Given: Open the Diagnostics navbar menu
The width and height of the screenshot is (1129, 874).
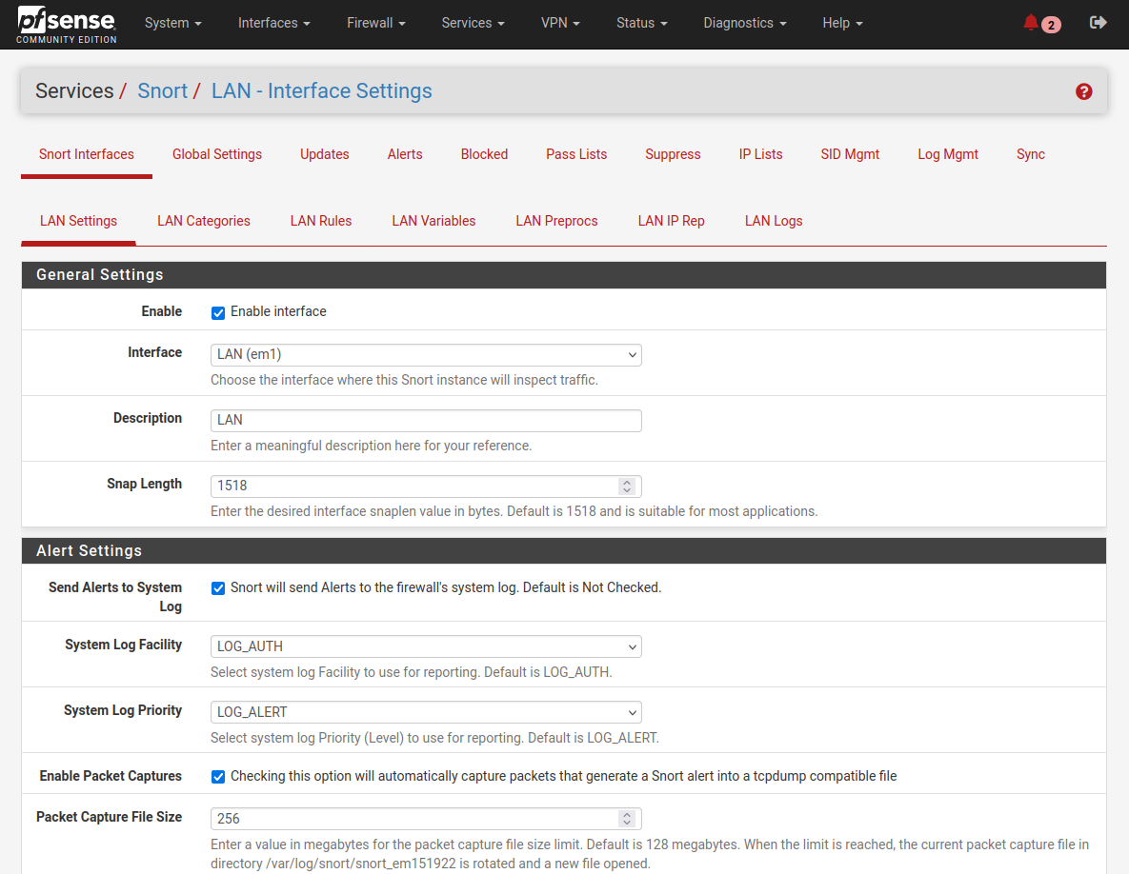Looking at the screenshot, I should tap(743, 23).
